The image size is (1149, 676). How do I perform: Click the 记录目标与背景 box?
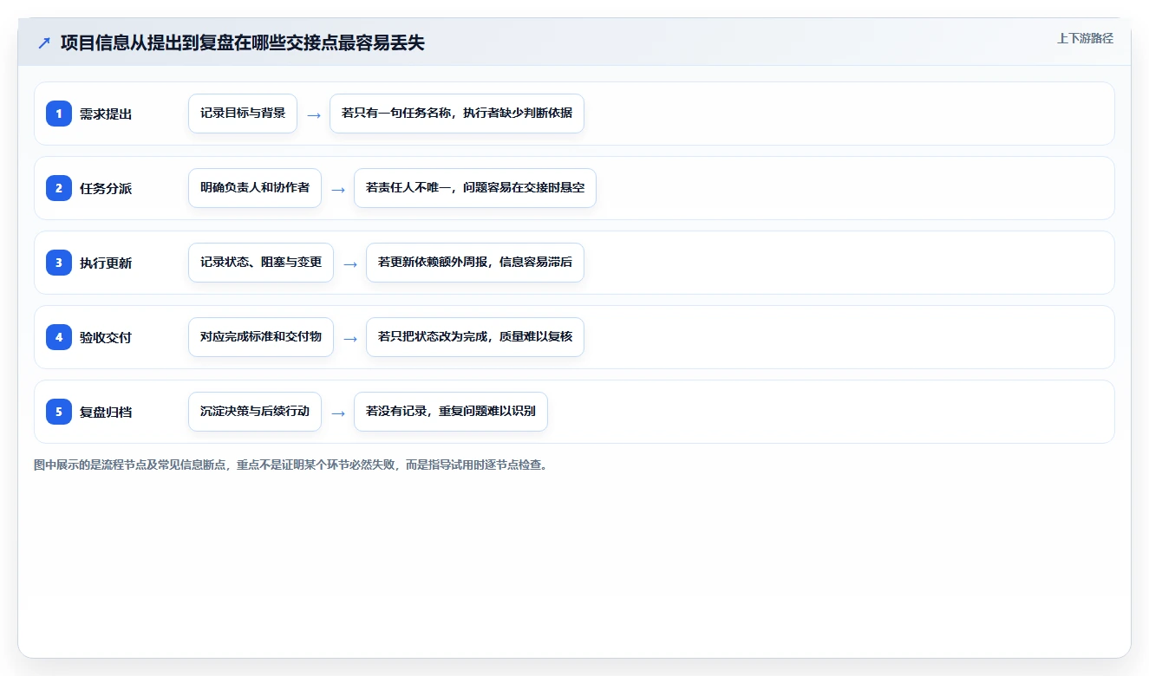(243, 114)
